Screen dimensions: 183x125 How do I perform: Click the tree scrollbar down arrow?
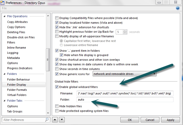48,113
